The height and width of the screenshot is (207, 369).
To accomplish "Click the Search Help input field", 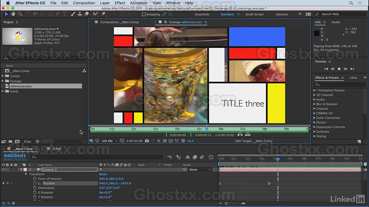I will pyautogui.click(x=341, y=14).
